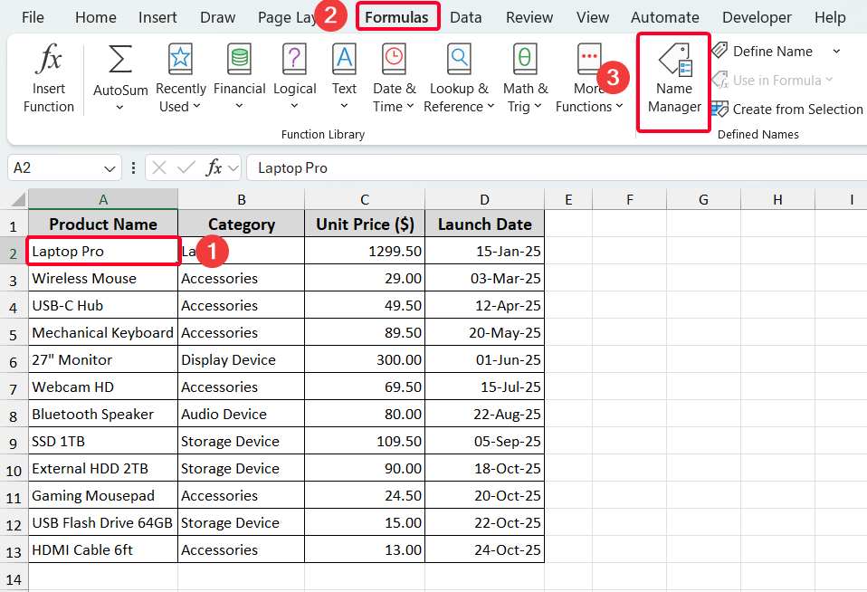Open the Data ribbon tab
The width and height of the screenshot is (867, 592).
pyautogui.click(x=465, y=16)
